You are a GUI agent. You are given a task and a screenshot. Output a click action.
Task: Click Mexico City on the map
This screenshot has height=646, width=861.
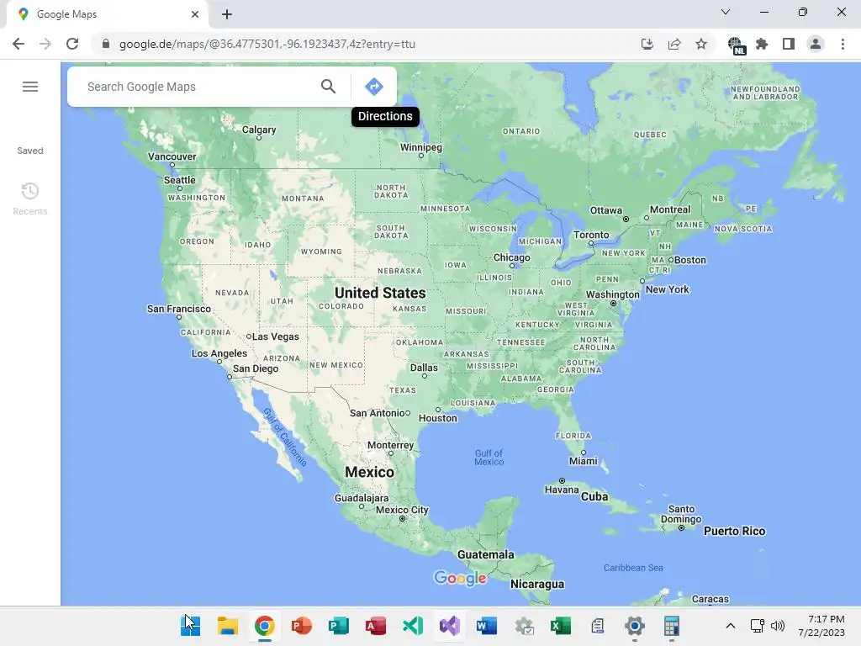pyautogui.click(x=402, y=510)
